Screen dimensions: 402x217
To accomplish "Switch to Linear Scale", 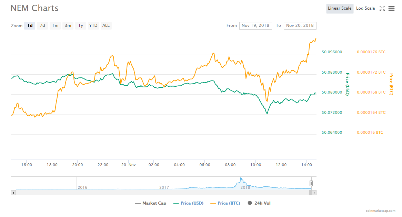I will pyautogui.click(x=340, y=9).
